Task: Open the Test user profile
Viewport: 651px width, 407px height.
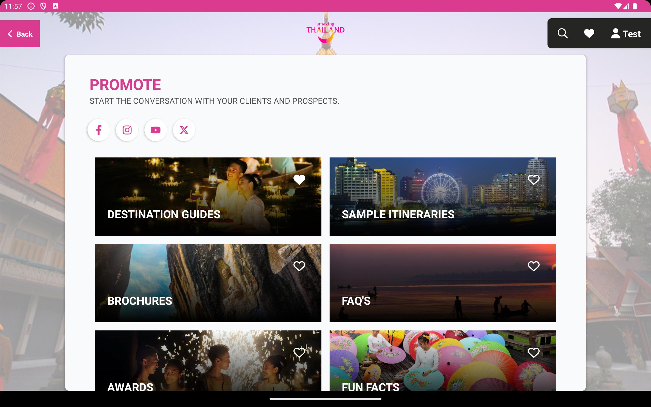Action: click(x=626, y=34)
